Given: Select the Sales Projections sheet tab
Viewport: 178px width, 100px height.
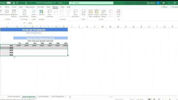Looking at the screenshot, I should tap(29, 96).
